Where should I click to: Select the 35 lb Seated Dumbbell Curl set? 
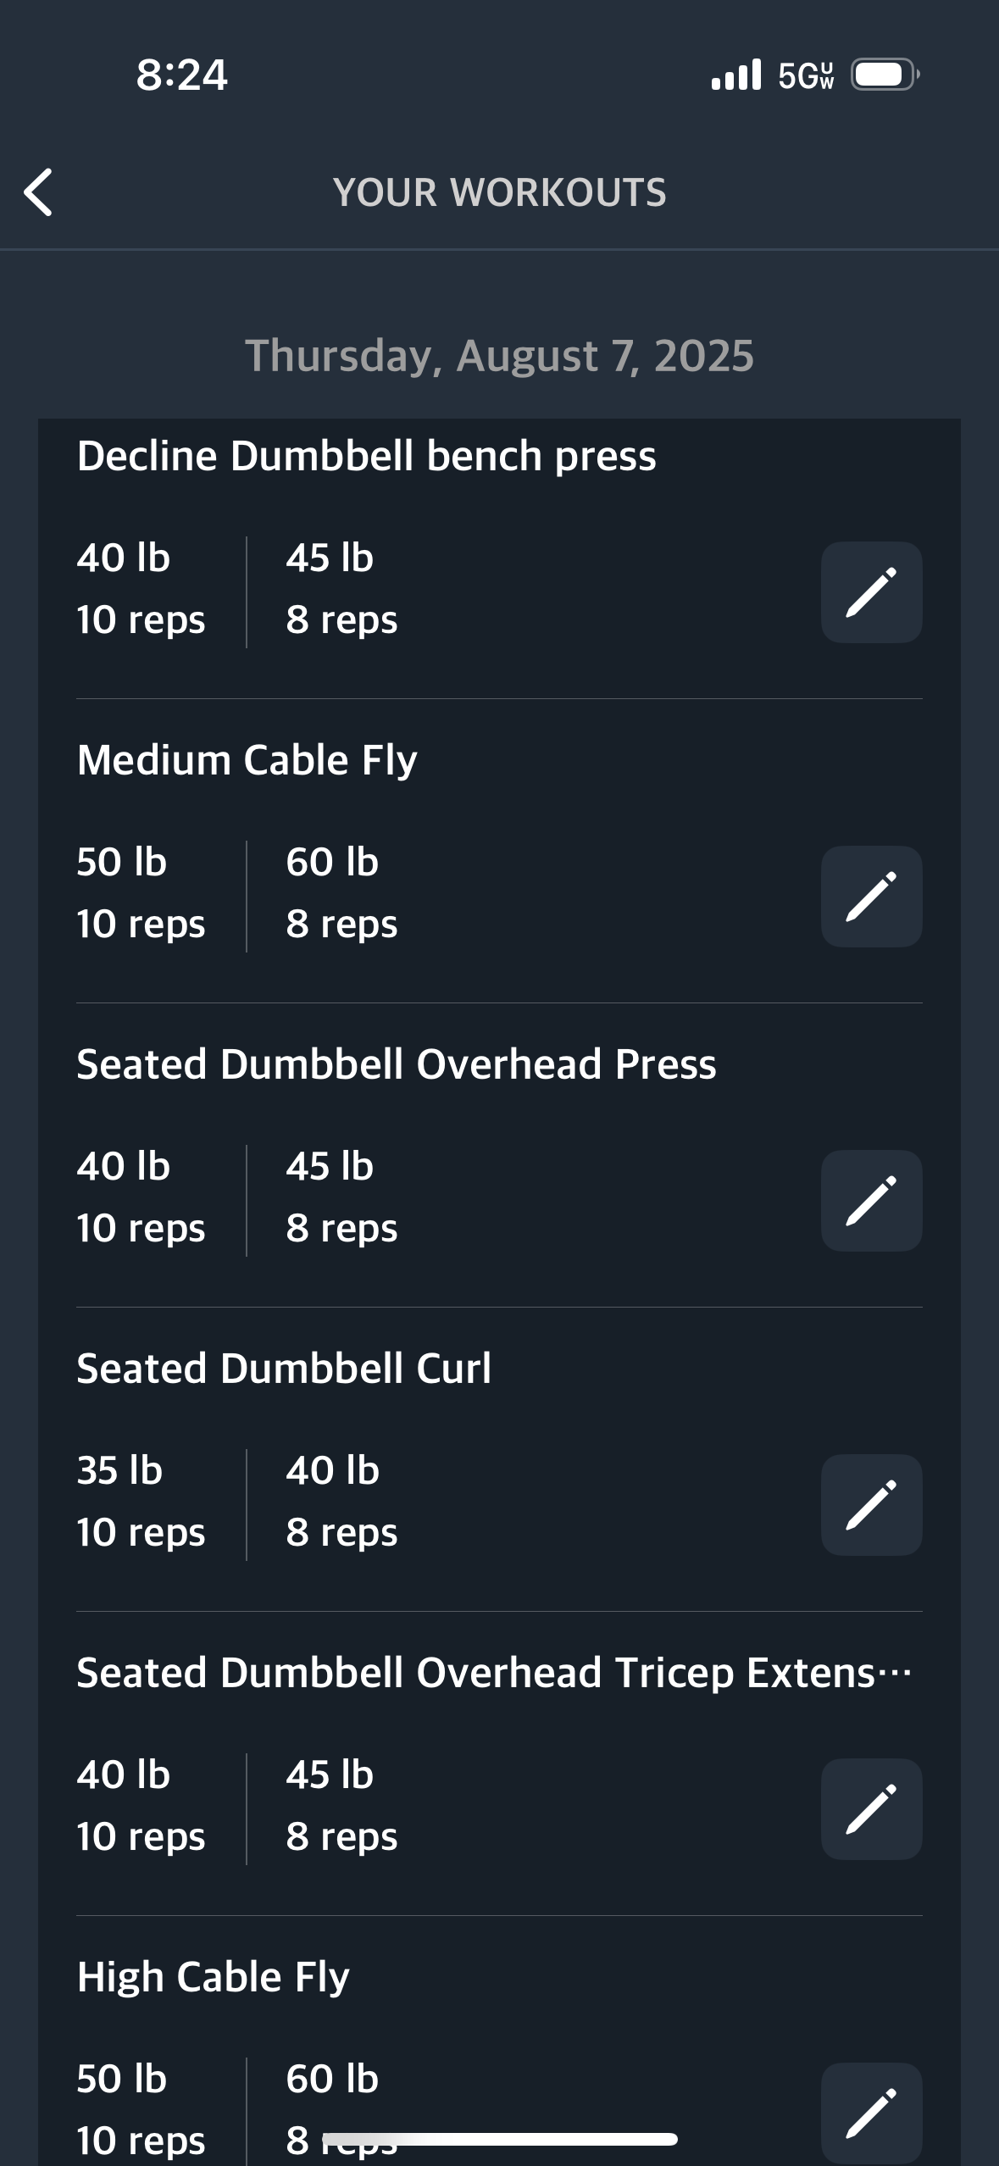point(141,1501)
